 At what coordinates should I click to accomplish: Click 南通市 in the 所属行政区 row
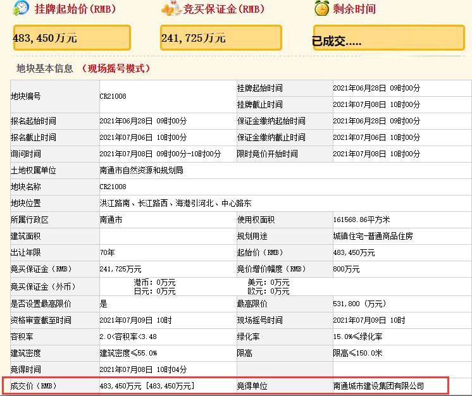(111, 220)
